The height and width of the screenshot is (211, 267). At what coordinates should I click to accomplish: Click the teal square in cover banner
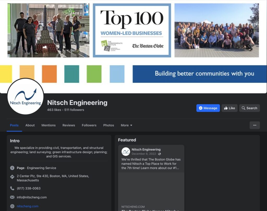[x=72, y=74]
